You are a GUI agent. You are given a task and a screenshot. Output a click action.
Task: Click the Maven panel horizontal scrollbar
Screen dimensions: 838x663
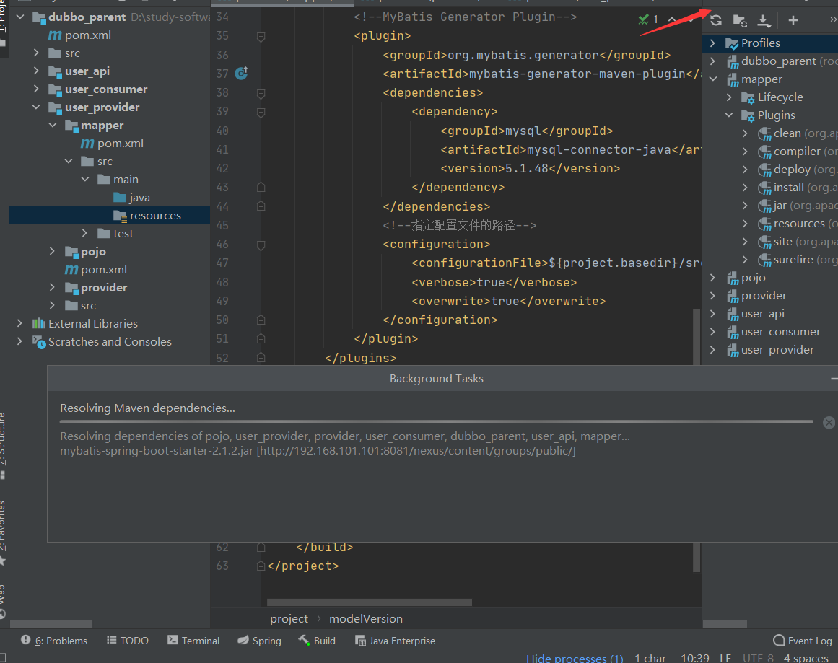coord(725,624)
